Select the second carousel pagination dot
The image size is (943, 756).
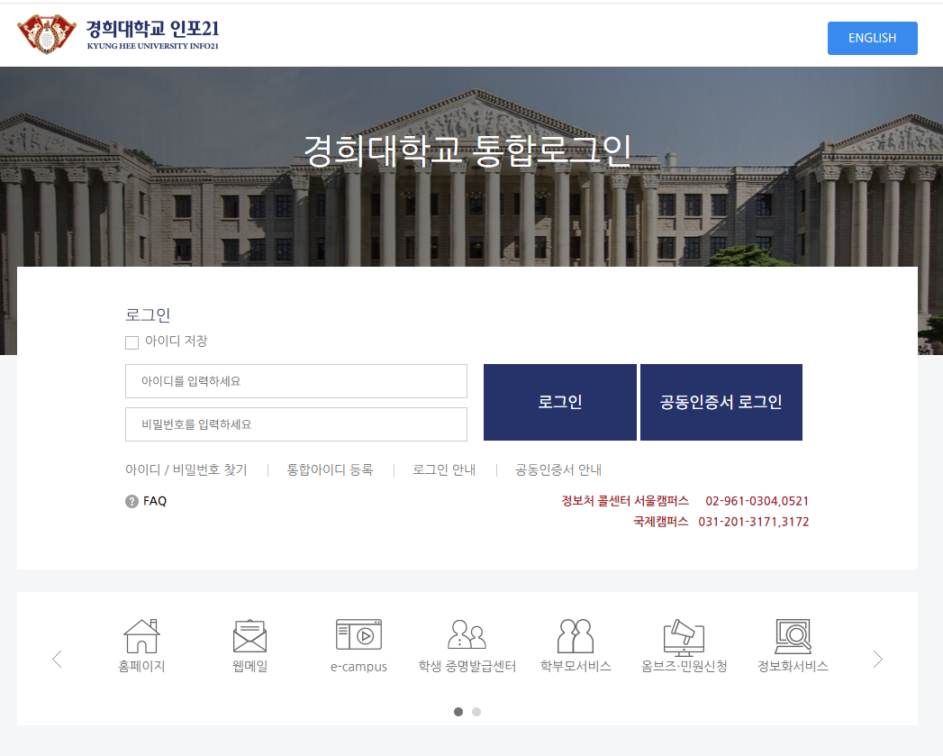pos(476,711)
